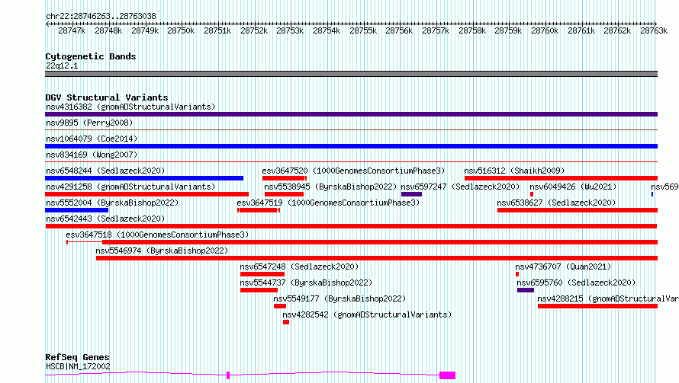
Task: Click the nsv1064079 (Coe2014) label
Action: pyautogui.click(x=92, y=139)
